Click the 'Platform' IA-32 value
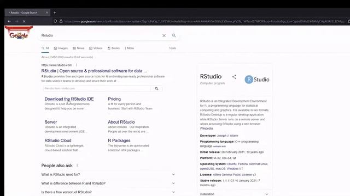The width and height of the screenshot is (350, 196). click(225, 158)
